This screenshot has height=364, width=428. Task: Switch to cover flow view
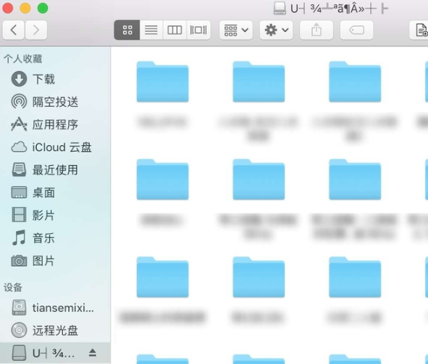point(198,30)
